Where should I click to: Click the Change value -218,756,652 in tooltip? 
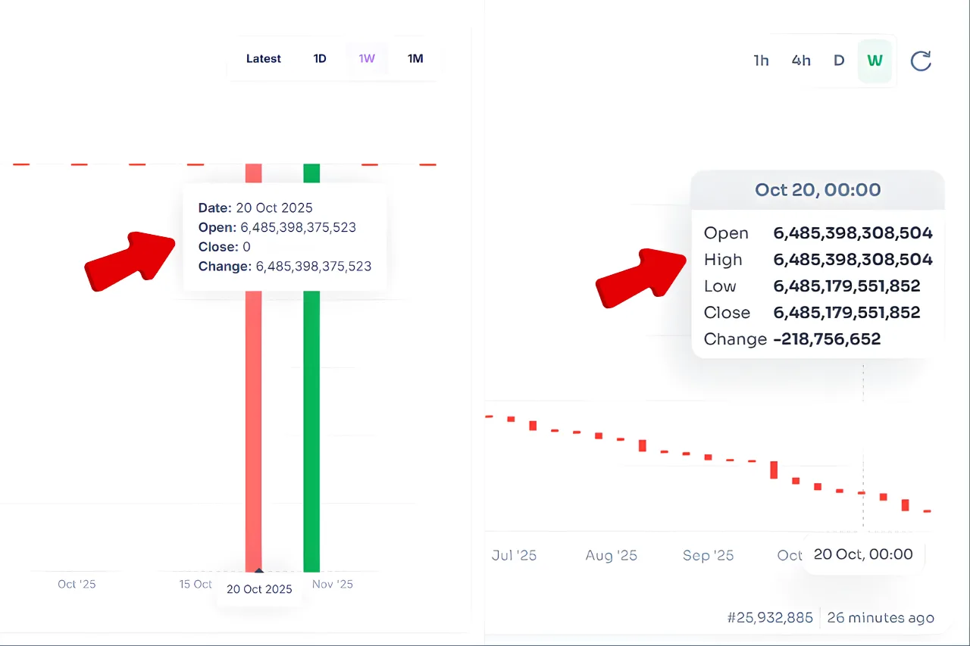pyautogui.click(x=828, y=339)
